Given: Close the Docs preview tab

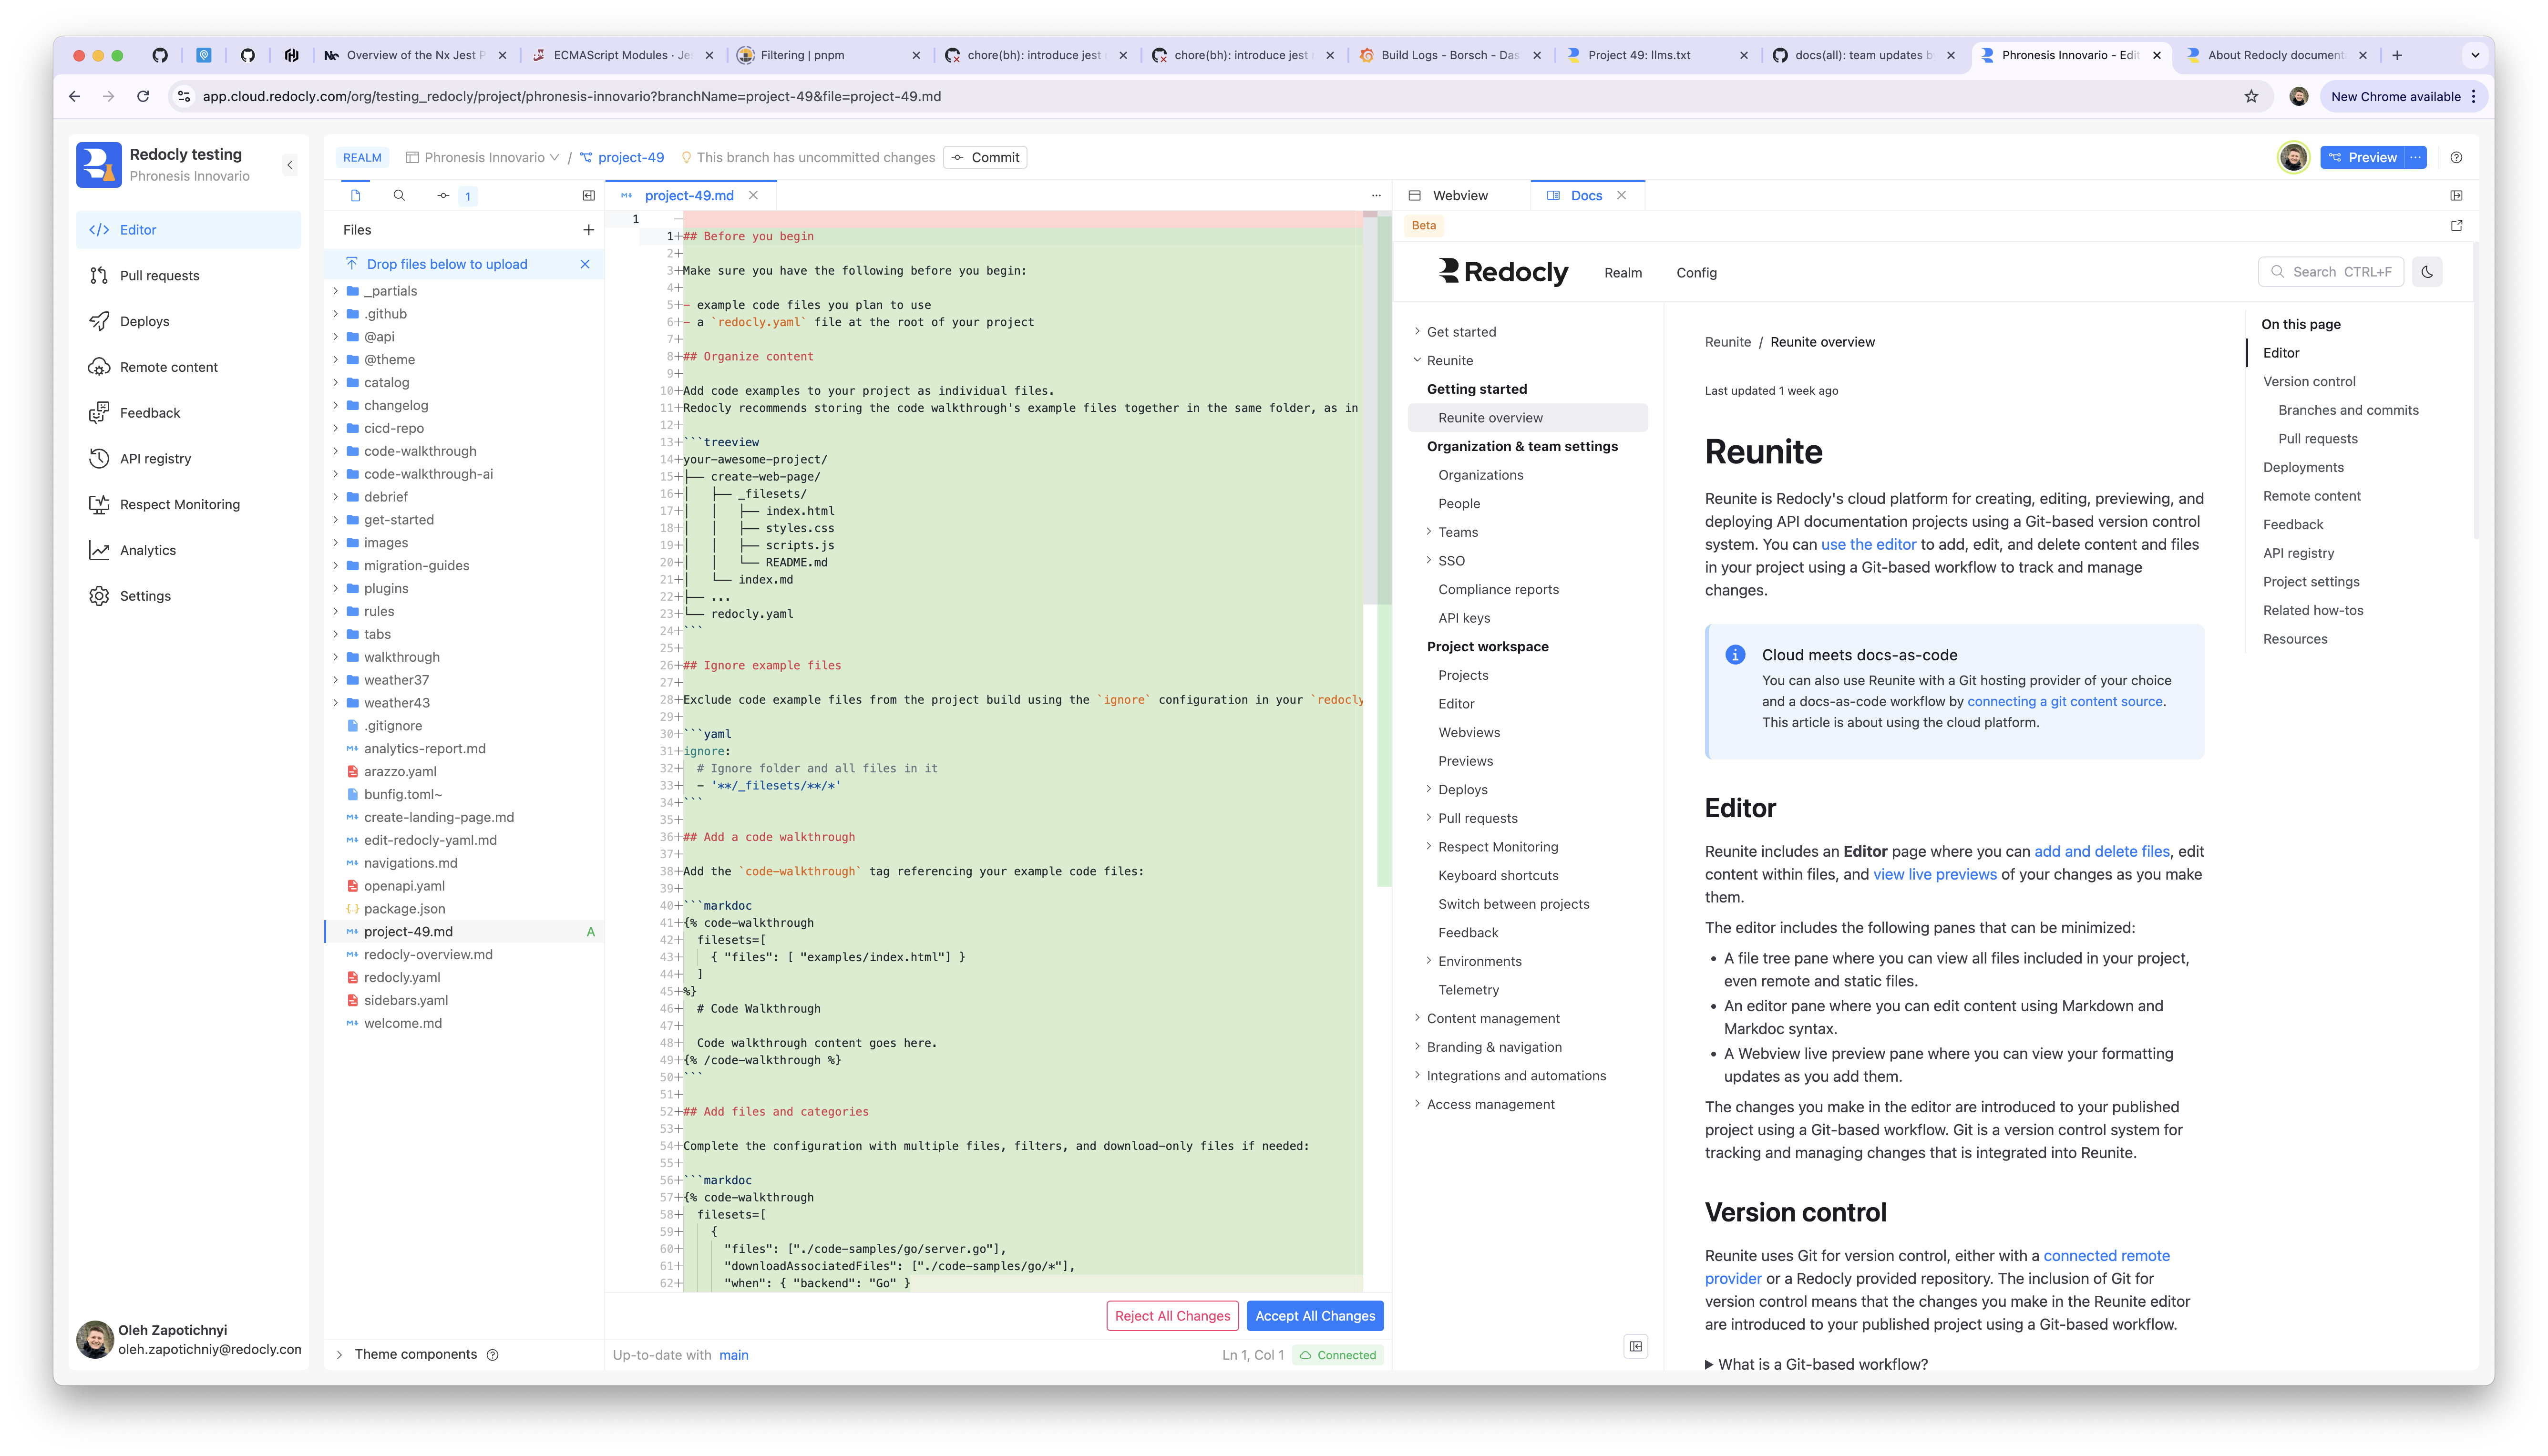Looking at the screenshot, I should pyautogui.click(x=1621, y=196).
